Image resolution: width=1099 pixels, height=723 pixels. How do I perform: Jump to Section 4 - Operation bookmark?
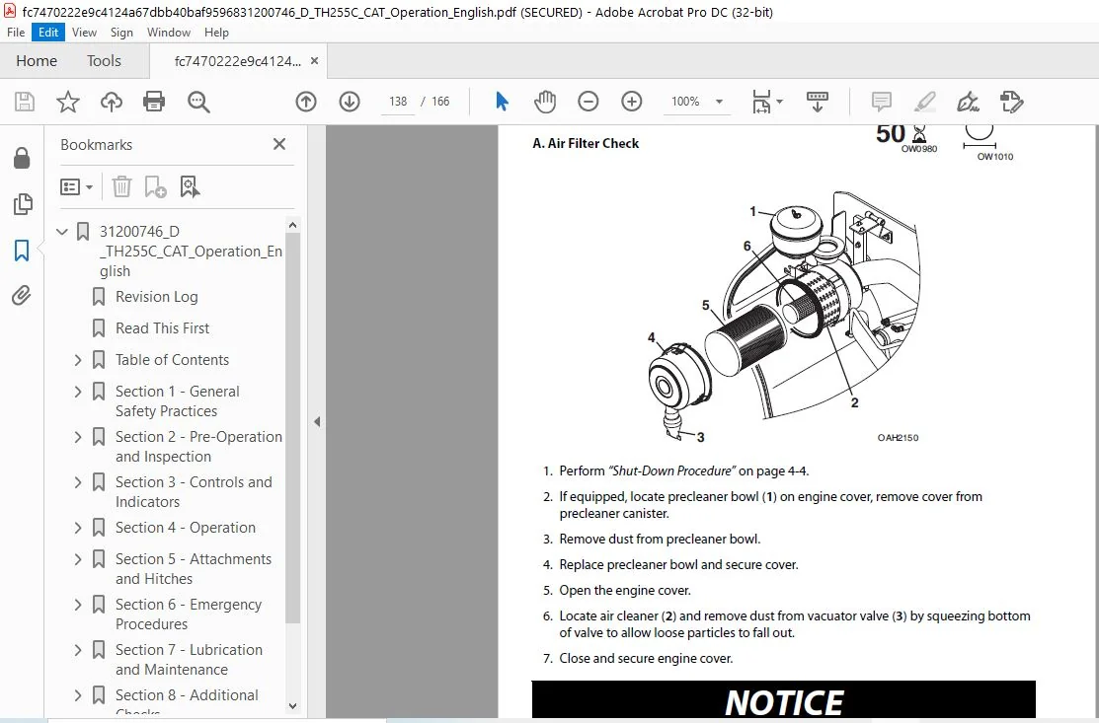(185, 528)
